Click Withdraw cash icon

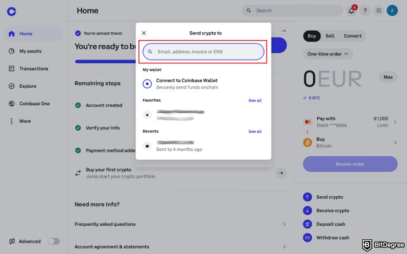click(307, 238)
